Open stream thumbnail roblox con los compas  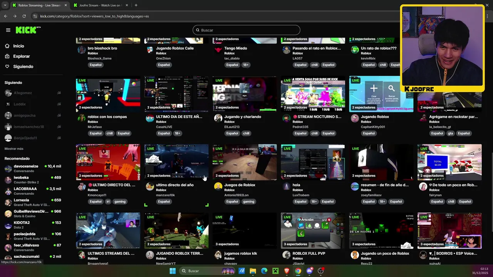[108, 94]
